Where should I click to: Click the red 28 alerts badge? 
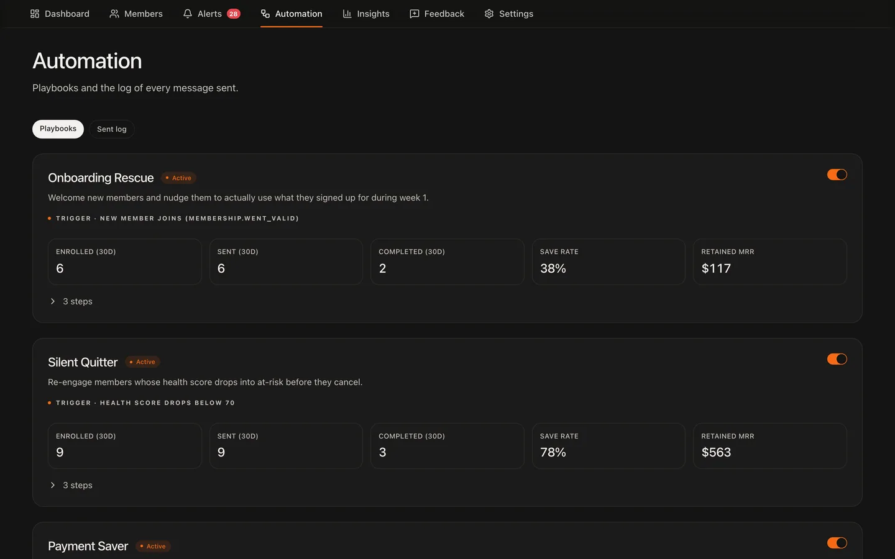(x=234, y=14)
